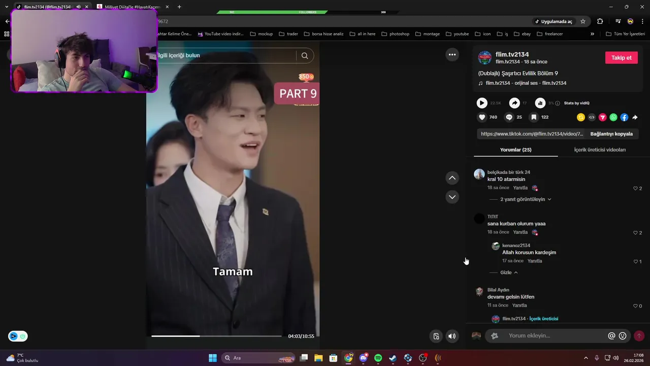The height and width of the screenshot is (366, 650).
Task: Open comments via speech bubble icon
Action: [509, 117]
